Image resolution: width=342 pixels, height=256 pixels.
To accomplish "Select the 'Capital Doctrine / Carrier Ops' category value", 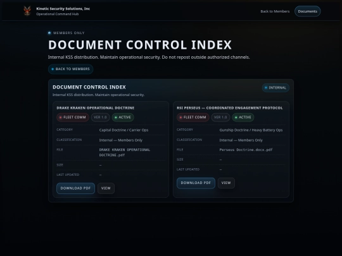I will click(x=123, y=130).
